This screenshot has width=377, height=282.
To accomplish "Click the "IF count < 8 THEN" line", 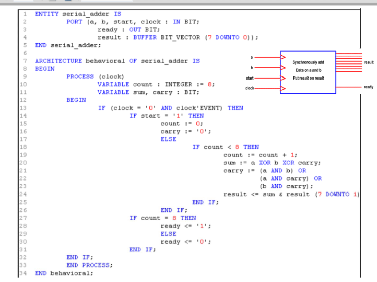I will (x=225, y=147).
